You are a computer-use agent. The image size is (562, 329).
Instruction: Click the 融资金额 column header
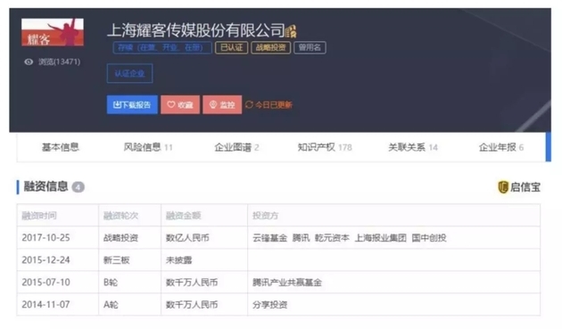click(x=183, y=216)
